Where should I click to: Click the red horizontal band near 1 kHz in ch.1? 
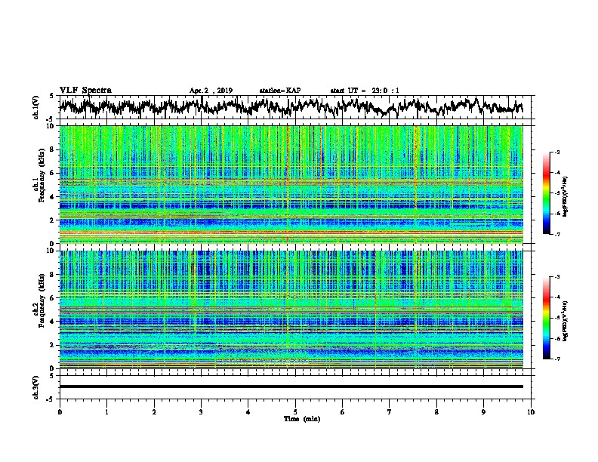291,232
